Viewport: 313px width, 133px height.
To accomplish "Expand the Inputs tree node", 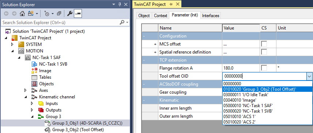I will (x=32, y=103).
